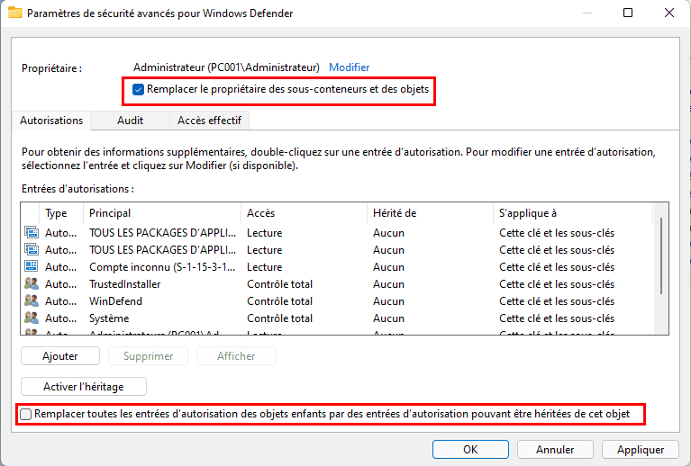Image resolution: width=691 pixels, height=466 pixels.
Task: Sort by the Principal column header
Action: coord(162,213)
